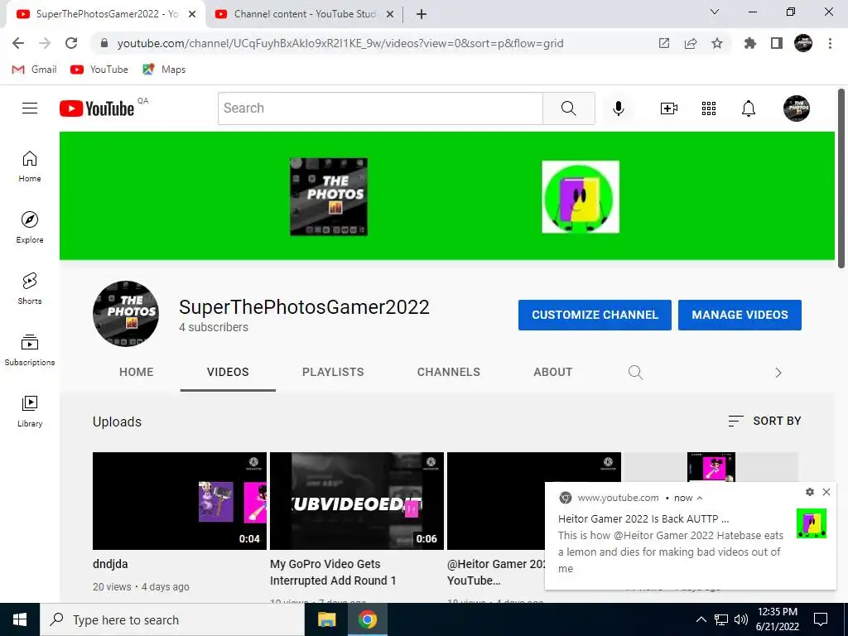Open the Create video camera icon
Viewport: 848px width, 636px height.
pos(668,108)
